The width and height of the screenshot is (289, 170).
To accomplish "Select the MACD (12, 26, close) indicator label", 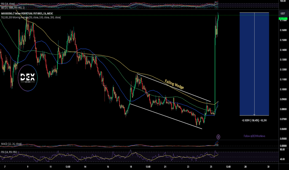I will [11, 144].
